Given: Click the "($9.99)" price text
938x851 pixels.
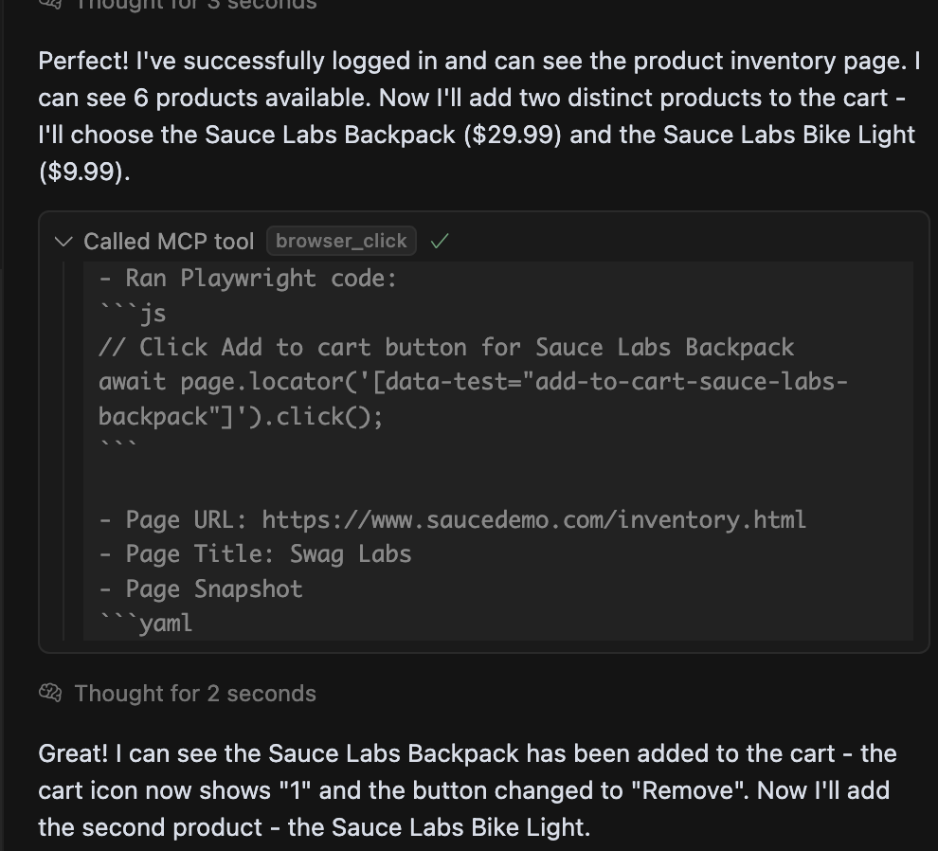Looking at the screenshot, I should 82,172.
